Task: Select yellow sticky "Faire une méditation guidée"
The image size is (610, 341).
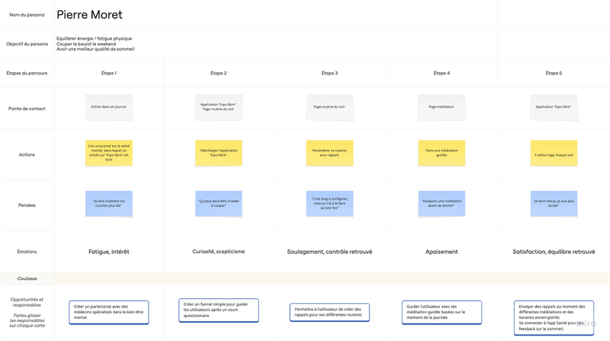Action: pos(442,153)
